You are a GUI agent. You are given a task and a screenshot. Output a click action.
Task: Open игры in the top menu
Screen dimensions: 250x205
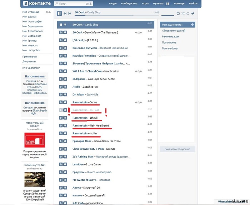tap(145, 4)
